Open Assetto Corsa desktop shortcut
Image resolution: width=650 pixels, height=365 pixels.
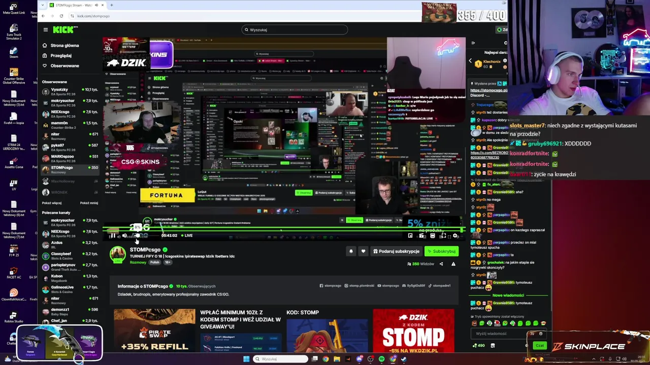click(14, 162)
